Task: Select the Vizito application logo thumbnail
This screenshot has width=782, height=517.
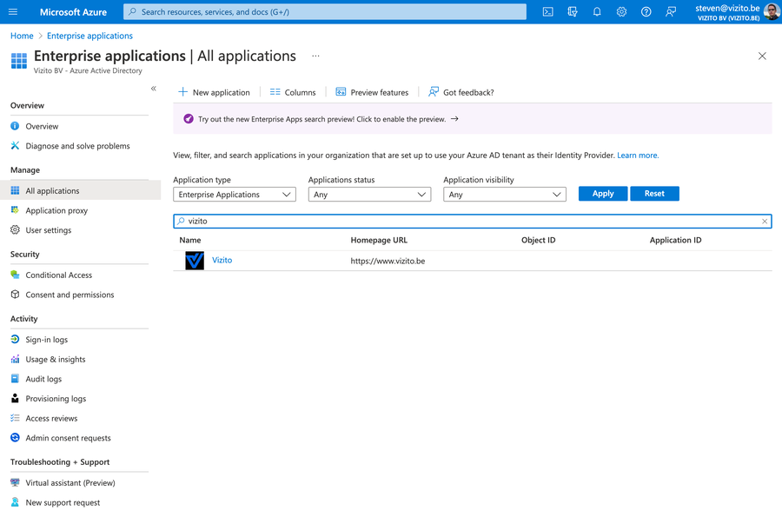Action: click(x=195, y=260)
